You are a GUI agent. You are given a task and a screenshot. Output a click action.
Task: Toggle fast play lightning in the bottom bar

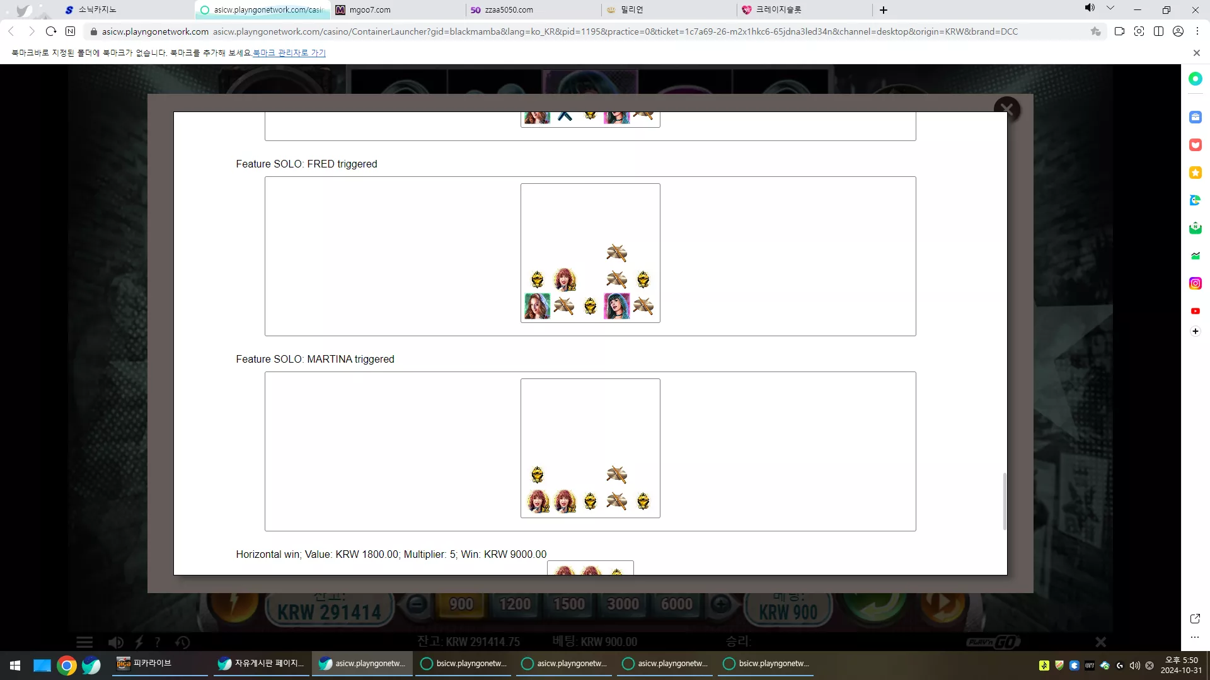[x=139, y=642]
